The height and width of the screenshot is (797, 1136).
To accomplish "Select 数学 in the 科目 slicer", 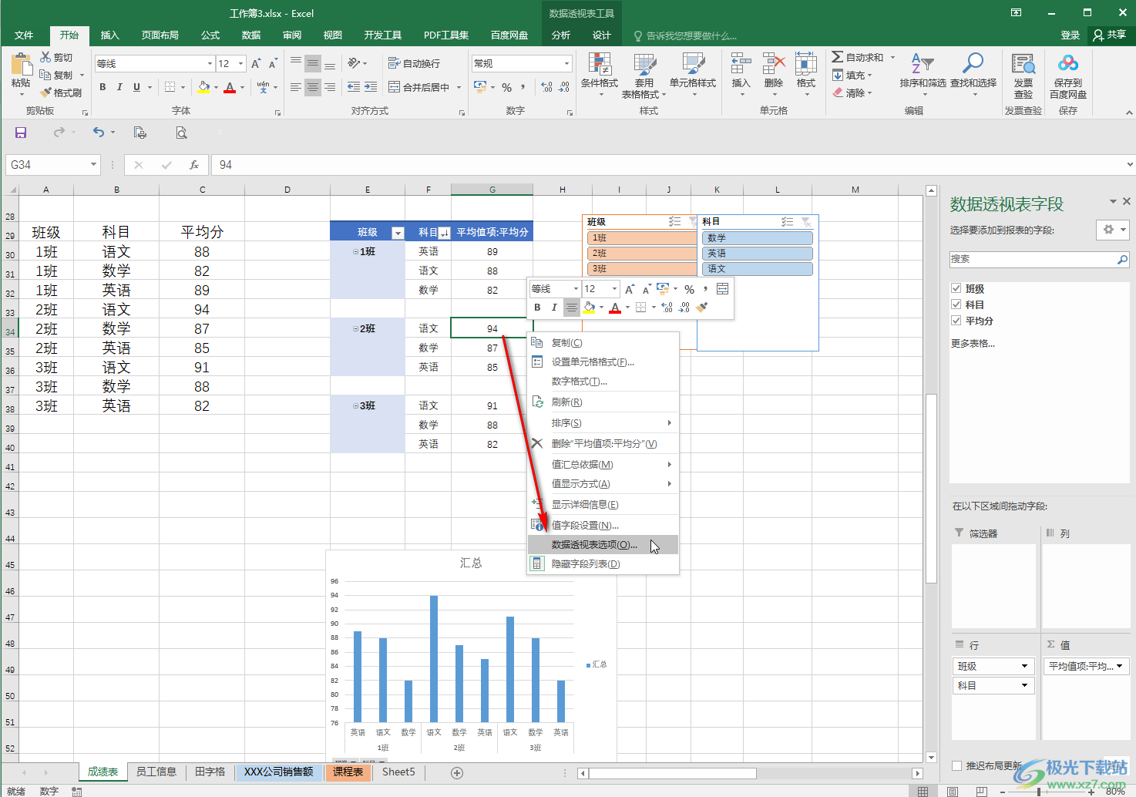I will coord(757,237).
